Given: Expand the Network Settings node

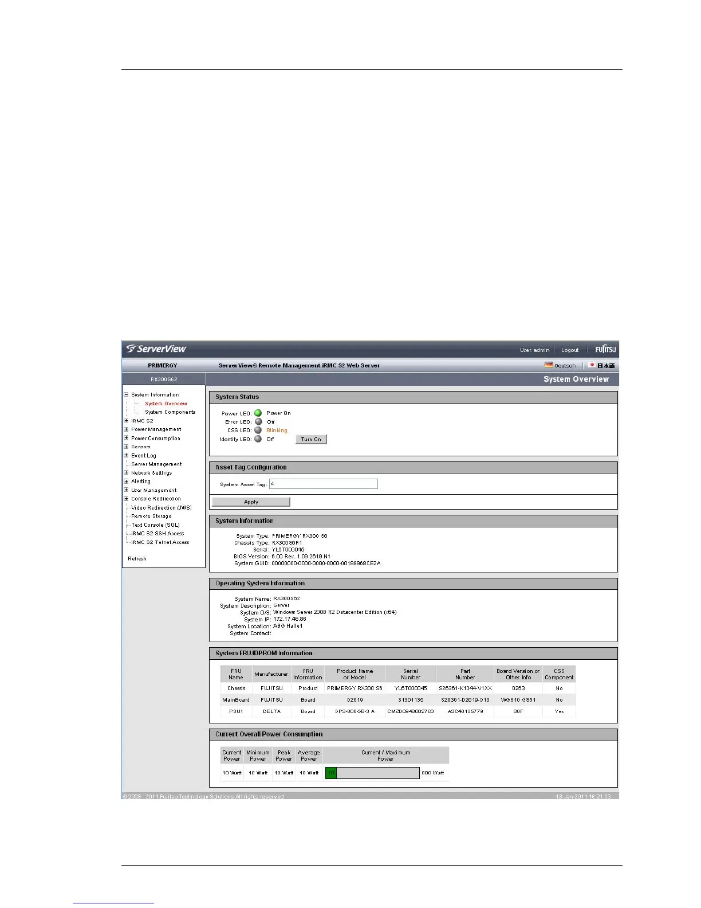Looking at the screenshot, I should click(127, 473).
